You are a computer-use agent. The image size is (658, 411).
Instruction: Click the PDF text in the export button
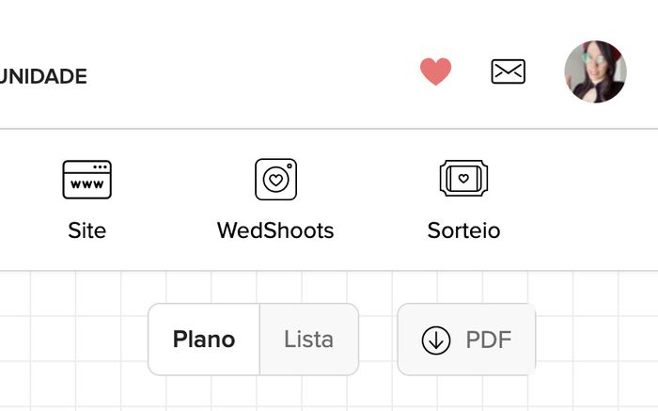click(x=489, y=340)
